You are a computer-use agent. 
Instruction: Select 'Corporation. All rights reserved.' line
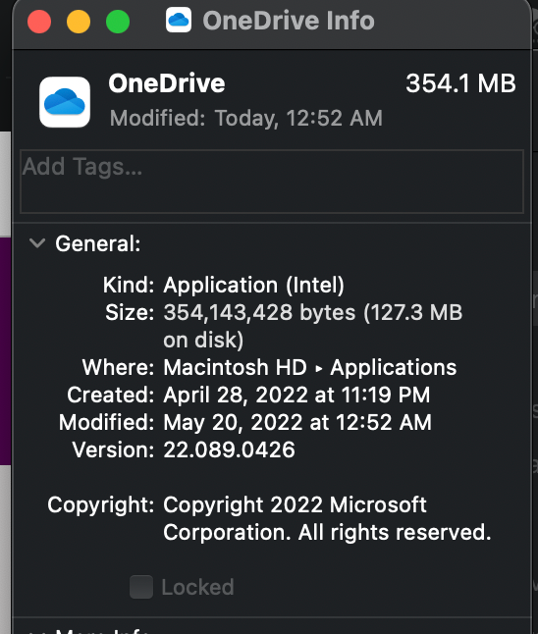tap(327, 532)
